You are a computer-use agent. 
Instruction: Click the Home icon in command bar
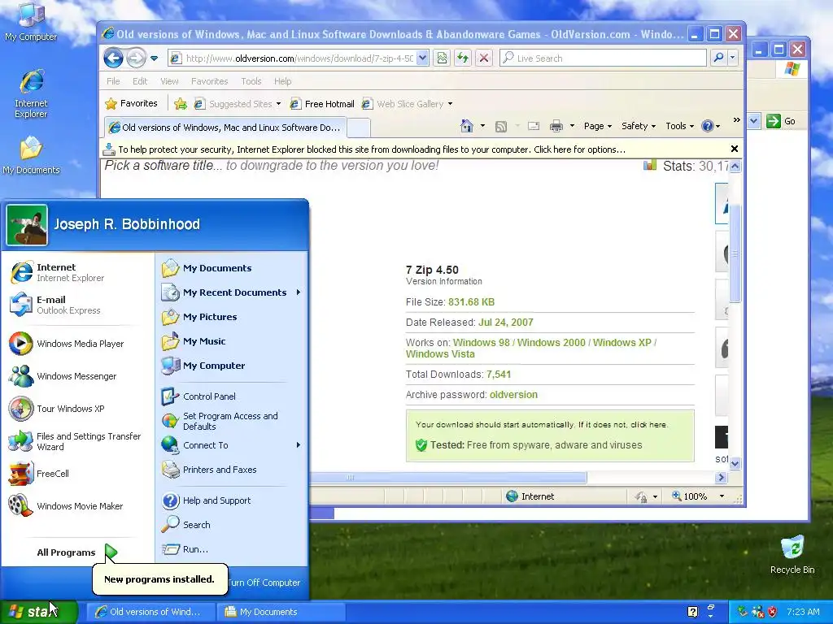pos(466,126)
